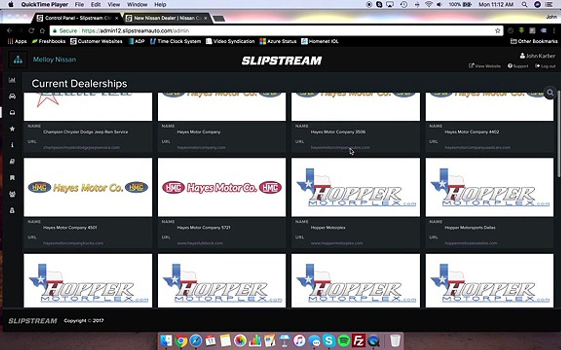The image size is (561, 350).
Task: Select the Hopper Motorplex logo thumbnail
Action: (355, 188)
